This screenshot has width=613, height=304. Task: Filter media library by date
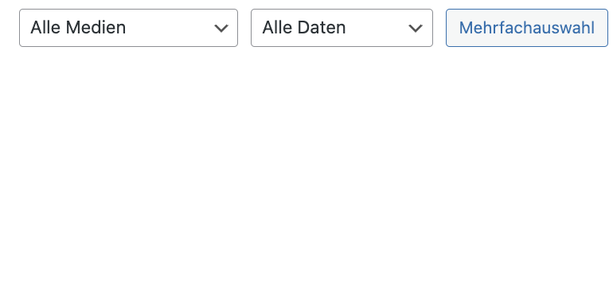point(342,28)
